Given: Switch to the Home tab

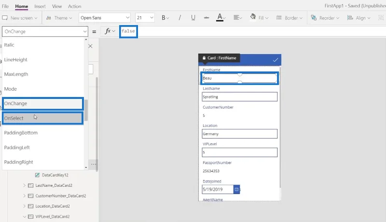Looking at the screenshot, I should tap(21, 6).
